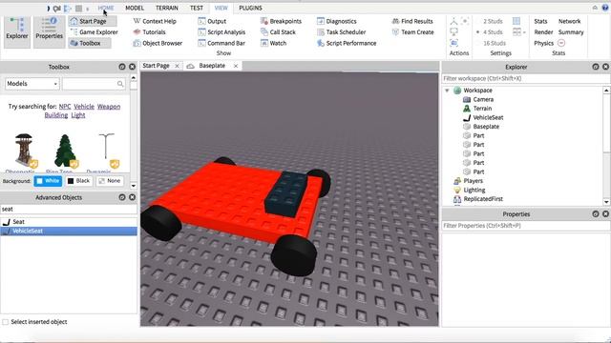Switch to the Baseplate document tab
The image size is (611, 343).
click(212, 66)
